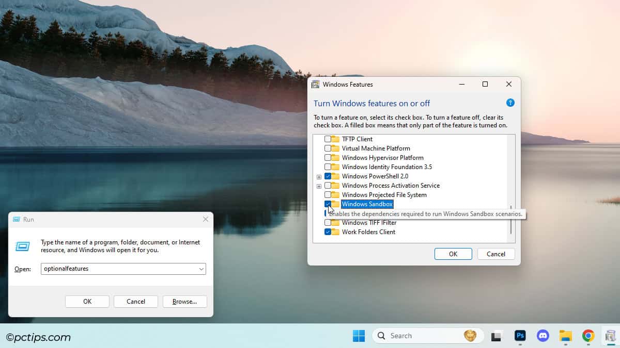
Task: Check Windows Process Activation Service box
Action: pyautogui.click(x=328, y=186)
